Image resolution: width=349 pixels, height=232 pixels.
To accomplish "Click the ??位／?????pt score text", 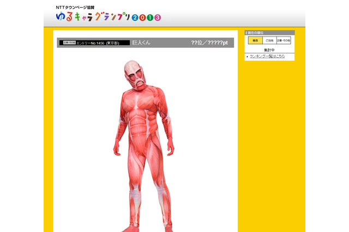I will [209, 42].
